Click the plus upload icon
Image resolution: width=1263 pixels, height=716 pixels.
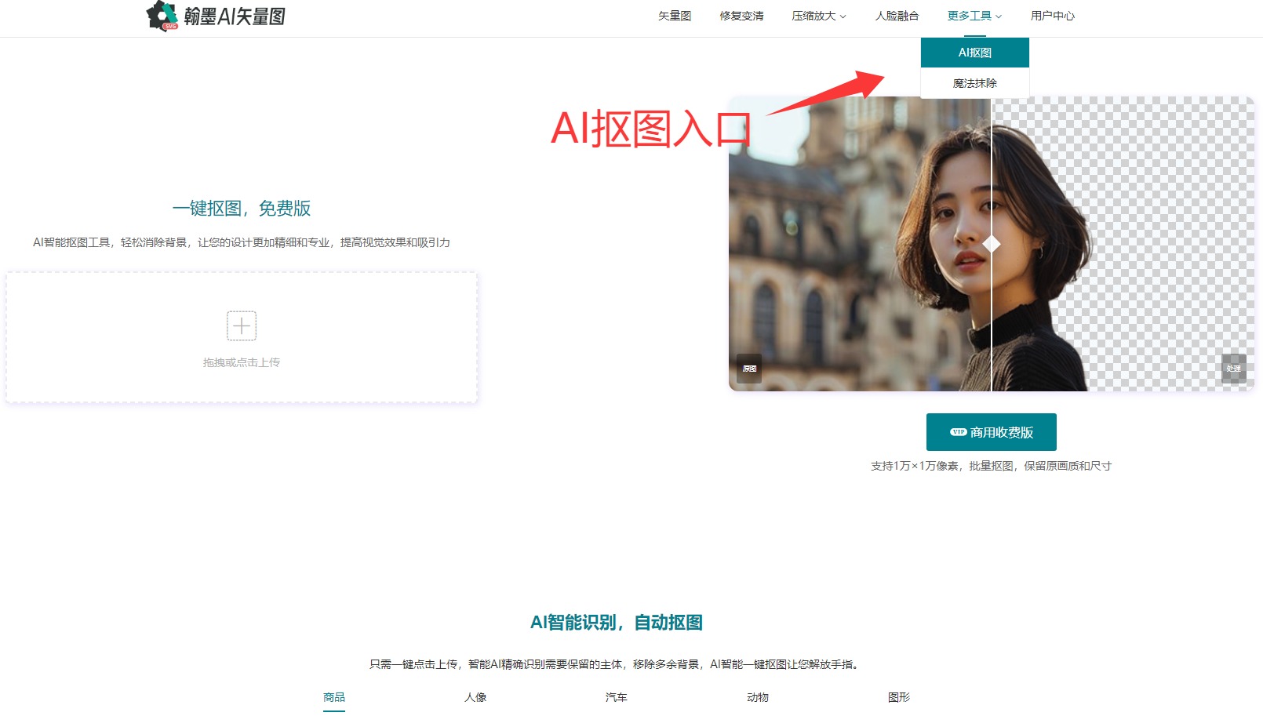click(x=242, y=325)
